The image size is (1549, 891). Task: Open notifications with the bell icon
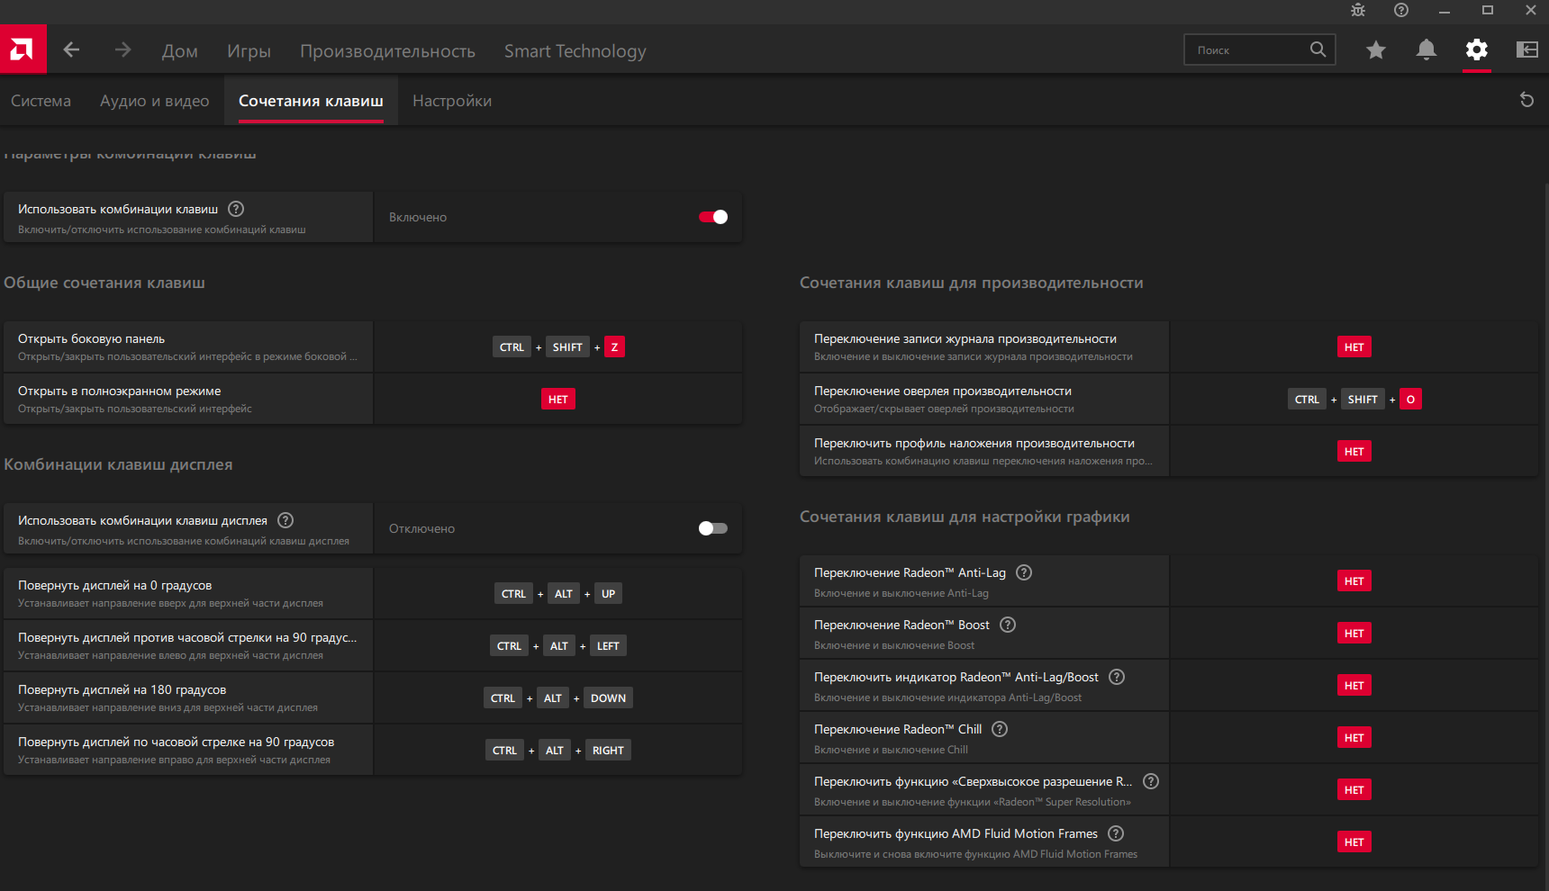click(1427, 50)
